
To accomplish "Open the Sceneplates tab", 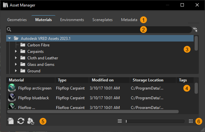I will click(x=102, y=20).
